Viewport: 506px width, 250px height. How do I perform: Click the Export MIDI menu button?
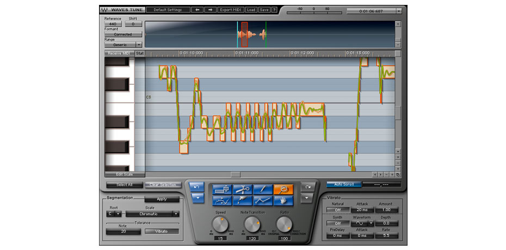[x=232, y=10]
